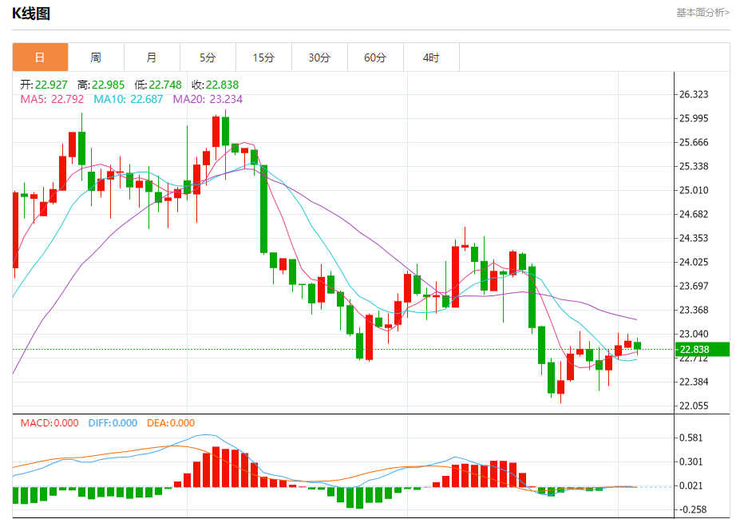Click the 22.384 price axis label
This screenshot has width=740, height=519.
click(694, 382)
